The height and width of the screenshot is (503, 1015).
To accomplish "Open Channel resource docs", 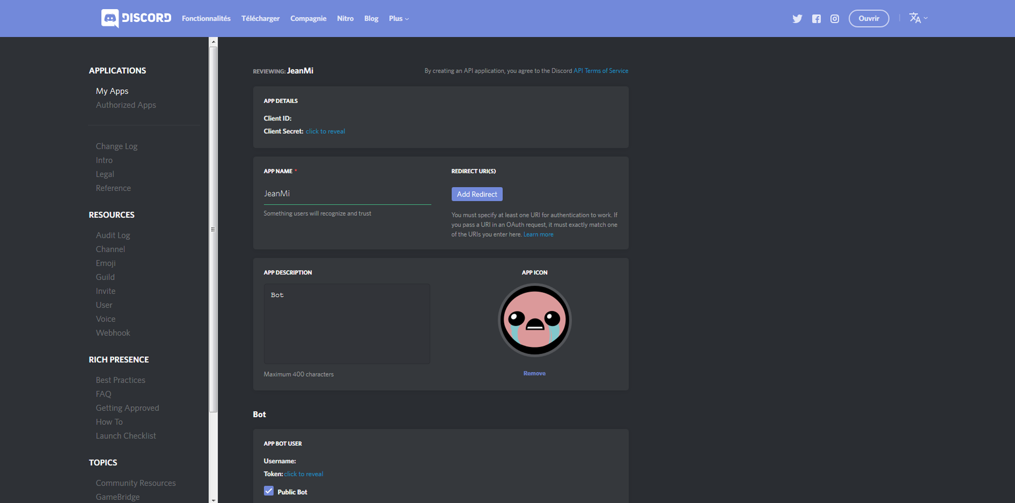I will pos(110,249).
